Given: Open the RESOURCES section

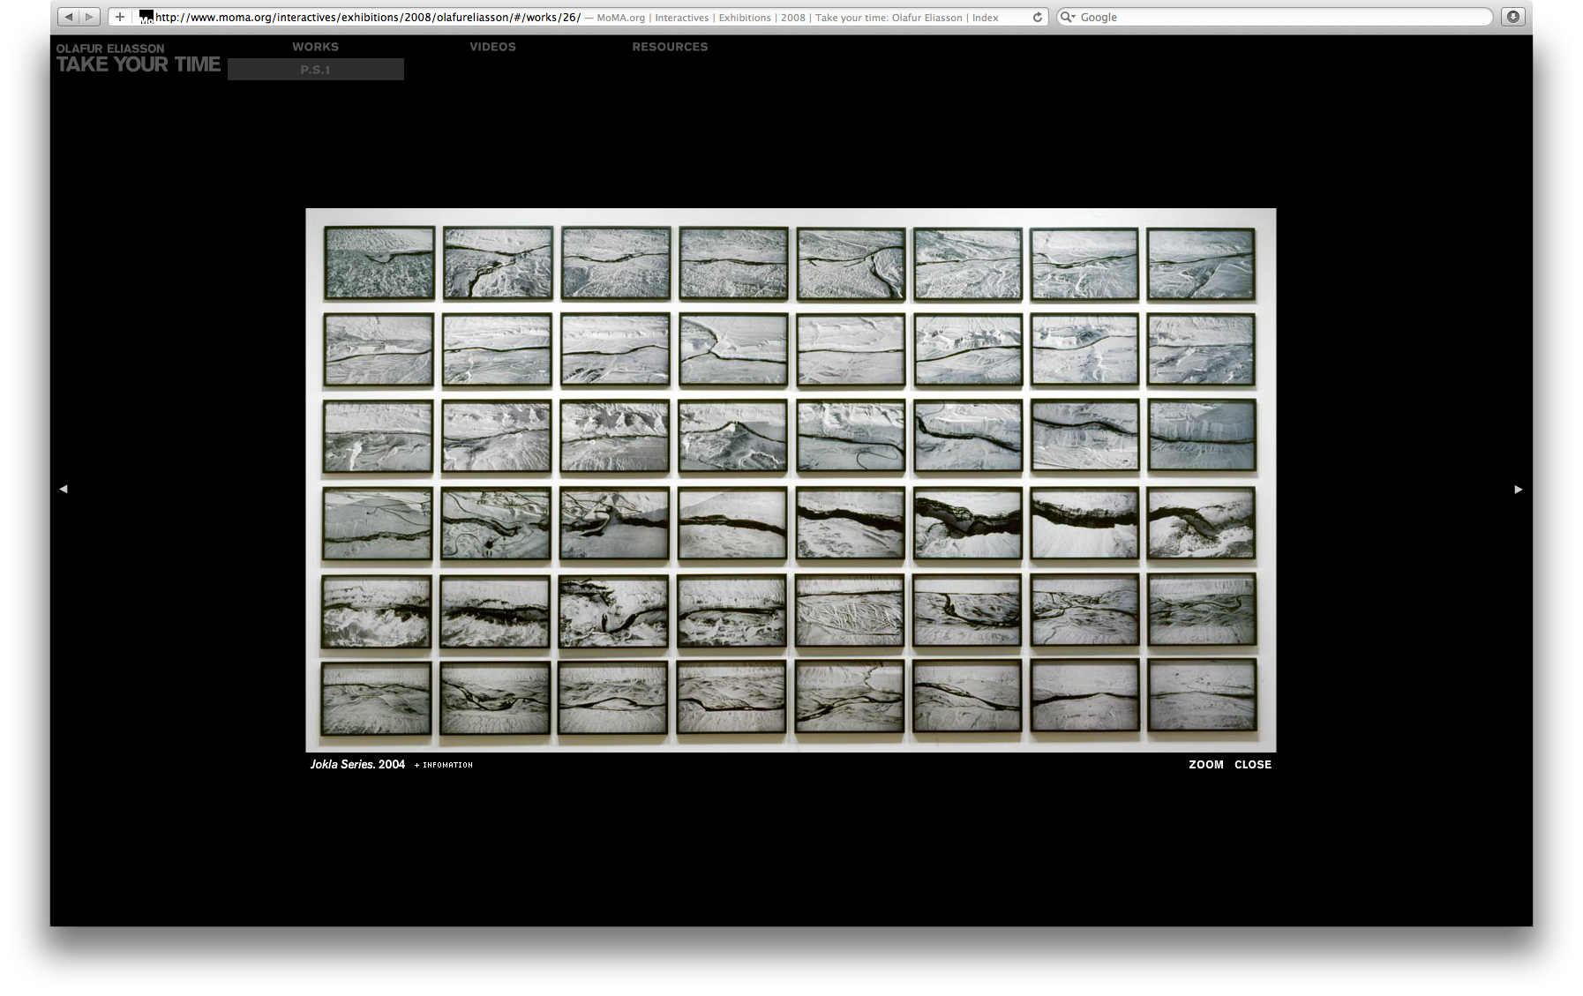Looking at the screenshot, I should 670,47.
